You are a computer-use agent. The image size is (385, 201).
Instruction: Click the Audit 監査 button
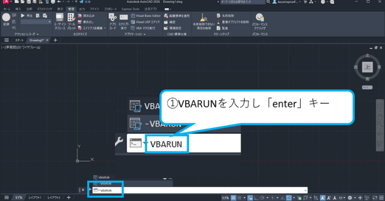pyautogui.click(x=222, y=28)
